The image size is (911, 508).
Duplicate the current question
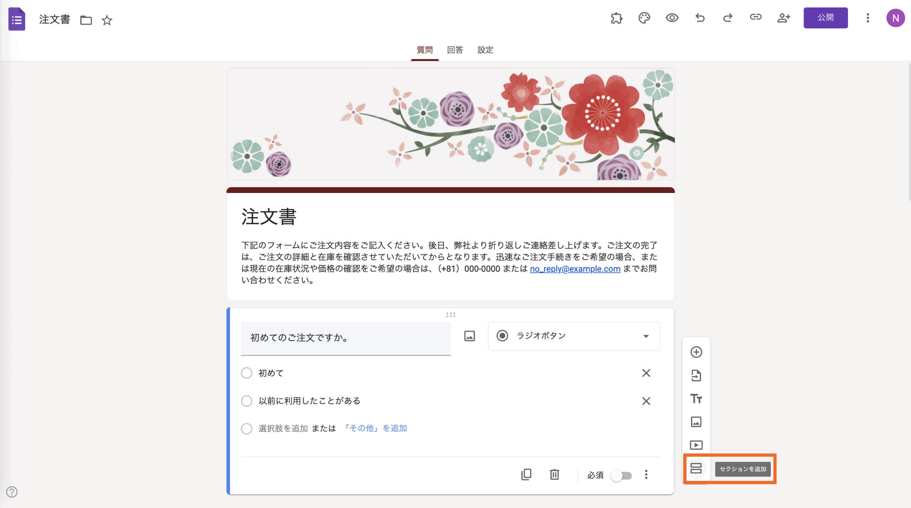[x=526, y=475]
